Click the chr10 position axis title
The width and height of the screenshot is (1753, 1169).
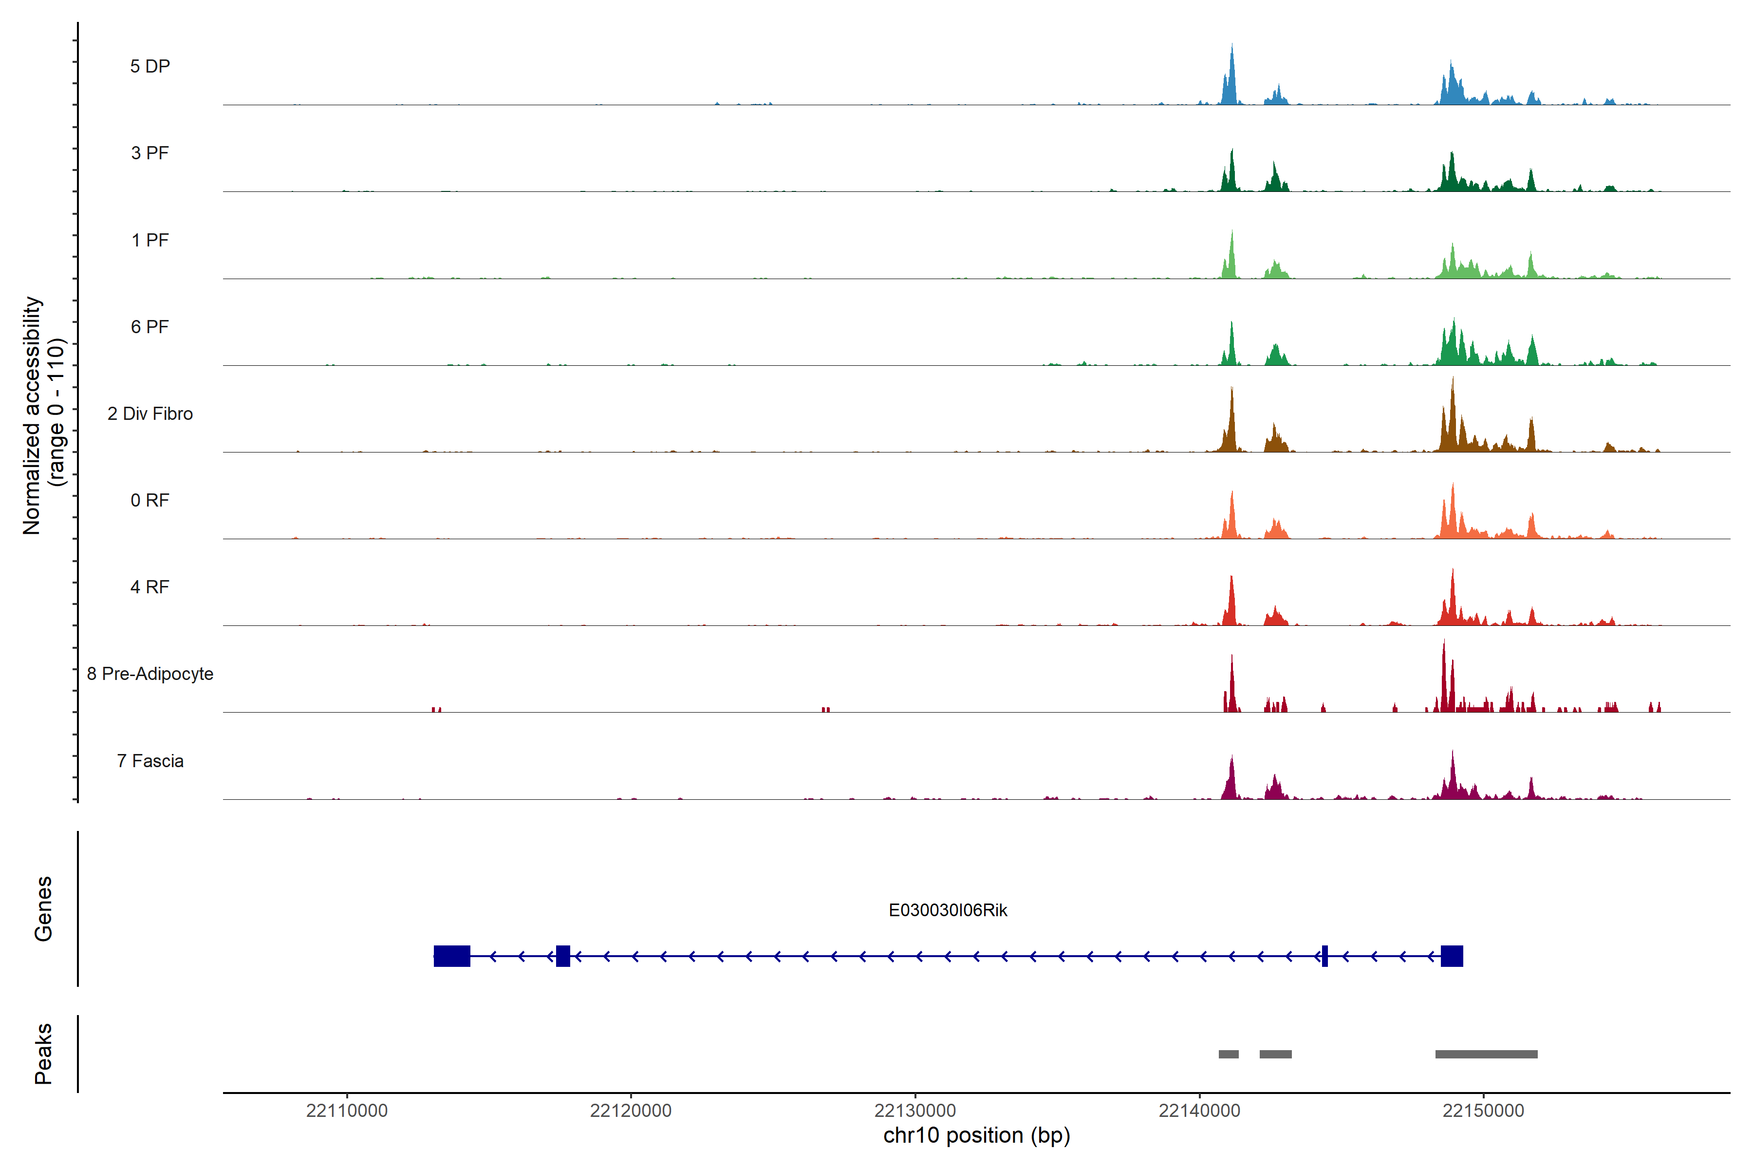tap(976, 1135)
